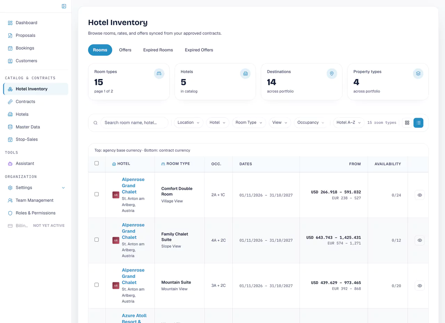
Task: Navigate to Hotels in sidebar
Action: [35, 114]
